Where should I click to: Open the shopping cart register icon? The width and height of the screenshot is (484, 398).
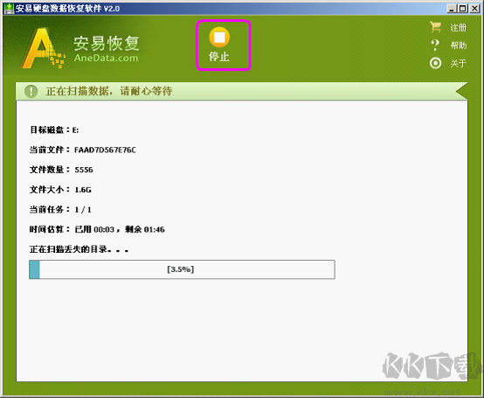pyautogui.click(x=436, y=27)
